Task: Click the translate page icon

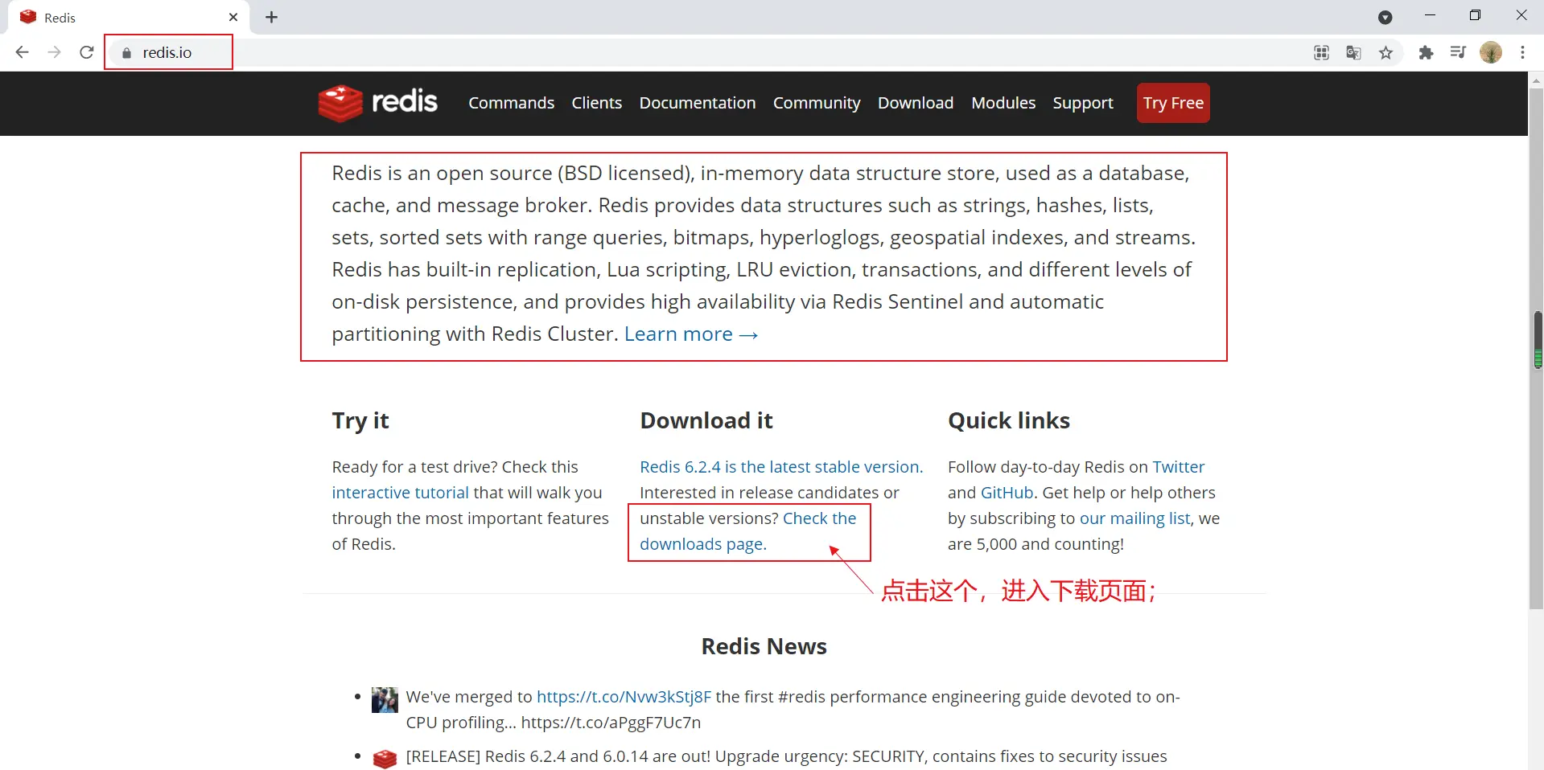Action: [x=1353, y=53]
